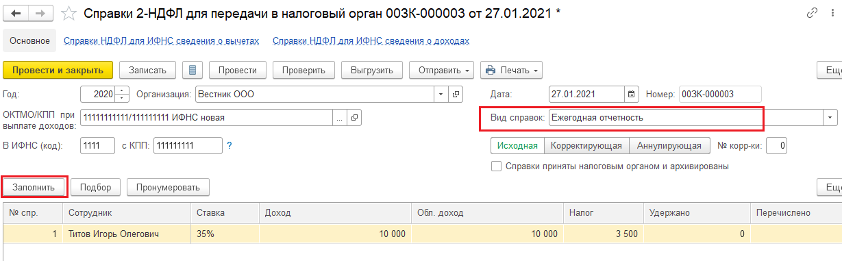
Task: Sort by Налог column header
Action: coord(604,213)
